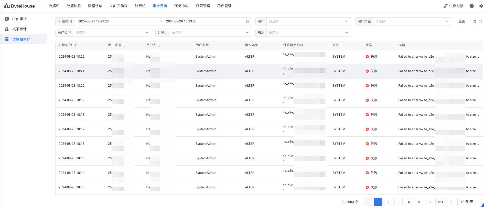Click the SQL 审计 sidebar icon

coord(7,19)
